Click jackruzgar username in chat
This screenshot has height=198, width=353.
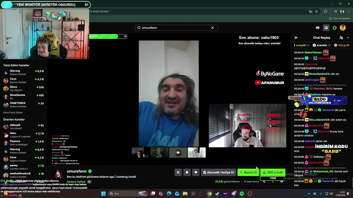click(x=312, y=80)
